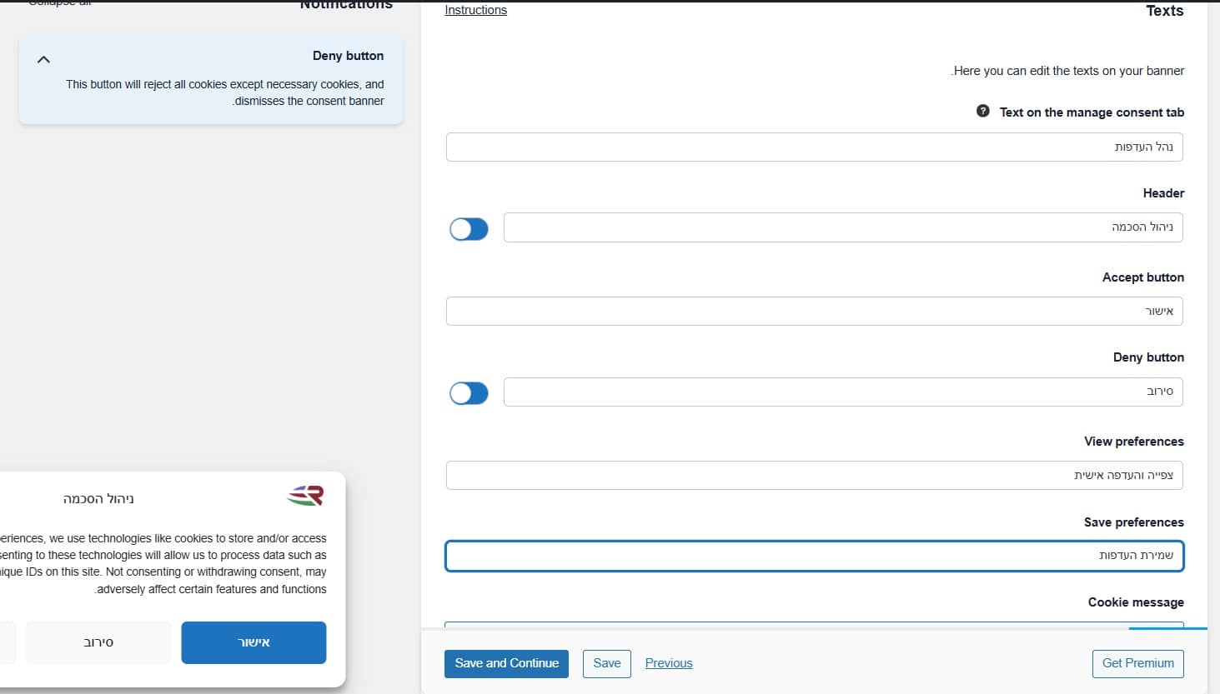Toggle the Header switch

tap(469, 229)
